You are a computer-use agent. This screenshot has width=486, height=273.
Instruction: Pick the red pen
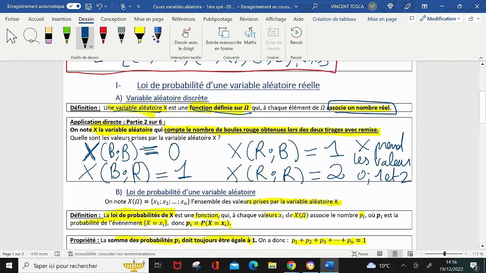coord(103,35)
